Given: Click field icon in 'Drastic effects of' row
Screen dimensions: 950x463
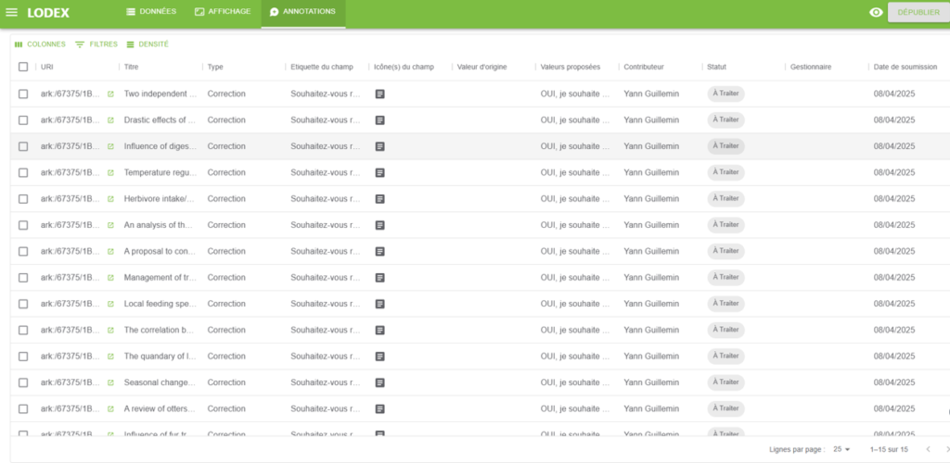Looking at the screenshot, I should tap(379, 120).
